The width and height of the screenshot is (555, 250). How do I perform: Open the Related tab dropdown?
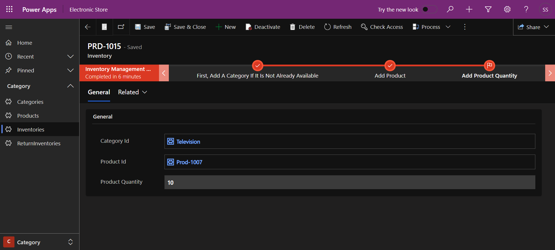(x=133, y=92)
